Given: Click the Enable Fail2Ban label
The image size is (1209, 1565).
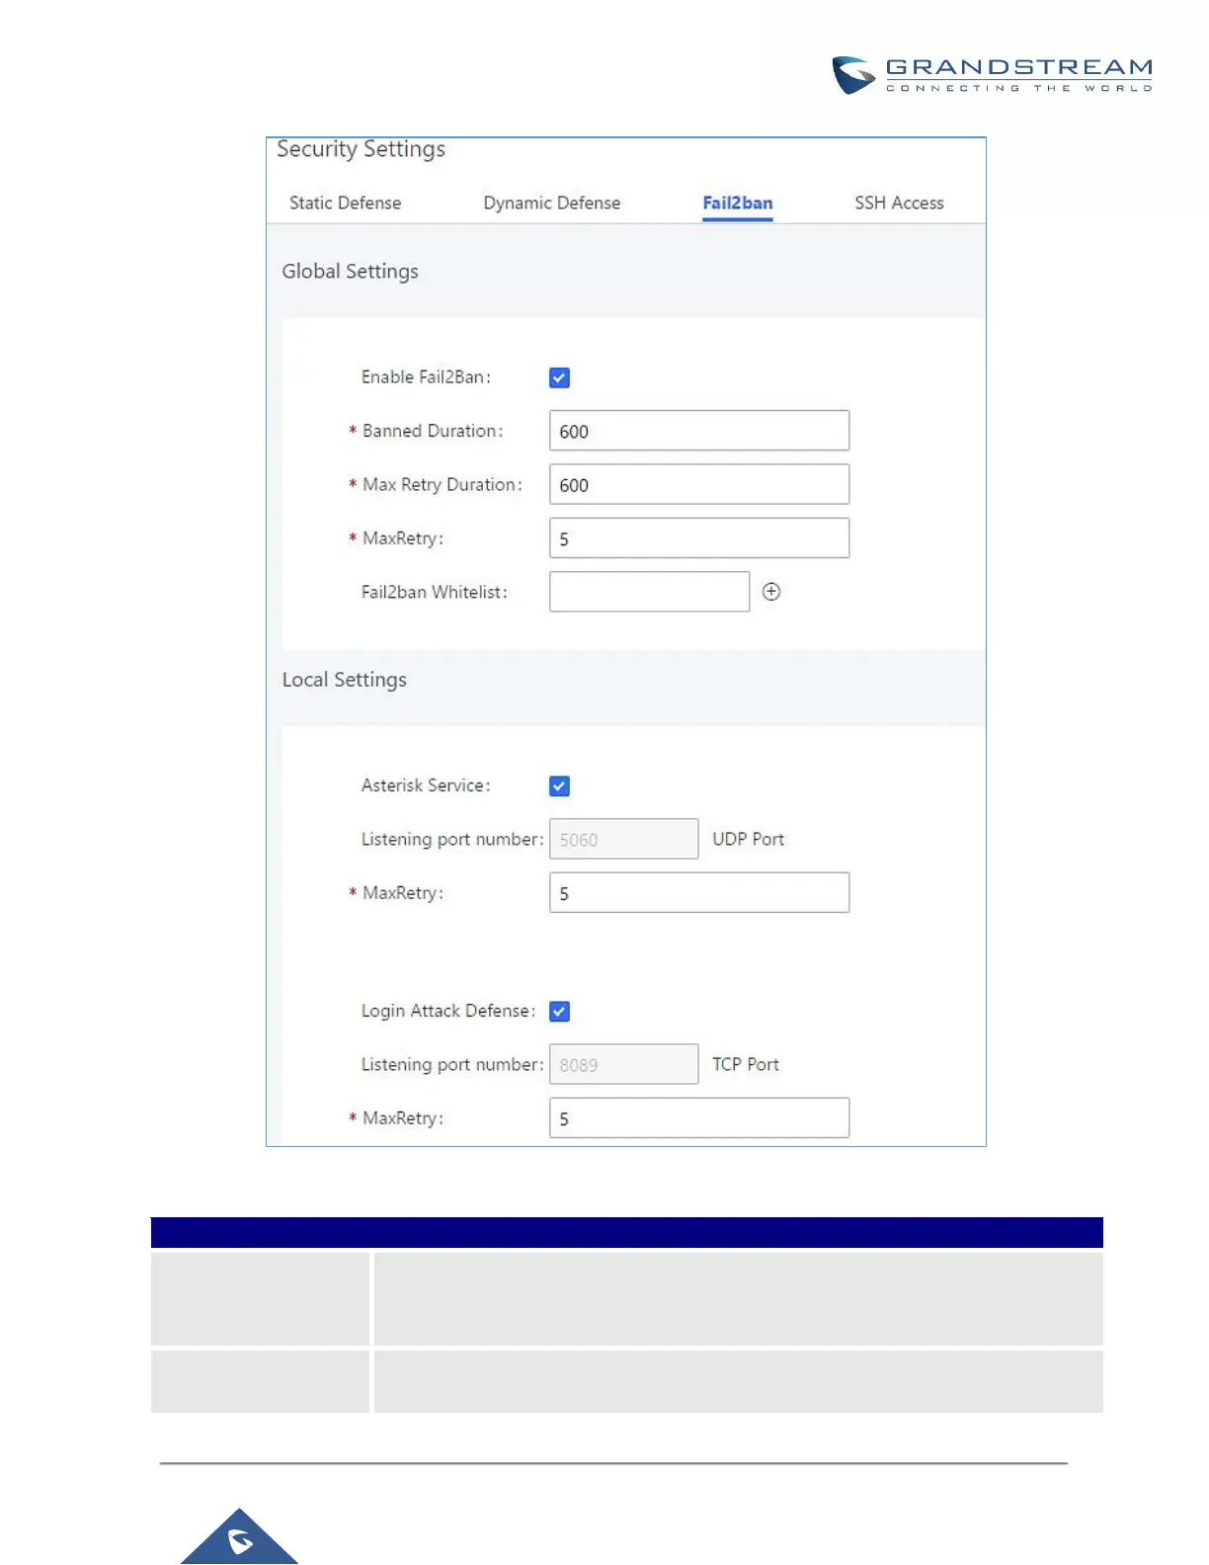Looking at the screenshot, I should pos(426,377).
